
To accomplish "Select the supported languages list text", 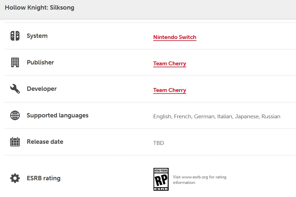I will click(x=217, y=117).
